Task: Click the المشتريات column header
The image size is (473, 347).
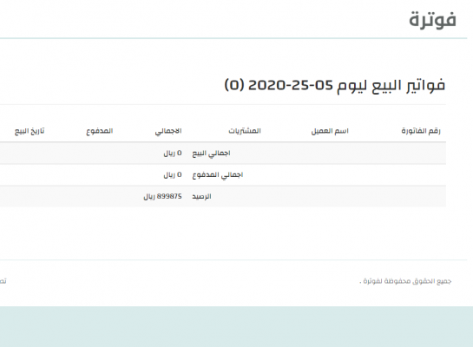Action: 245,131
